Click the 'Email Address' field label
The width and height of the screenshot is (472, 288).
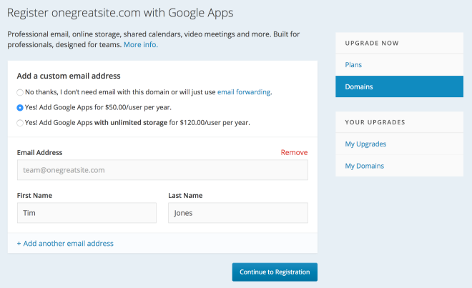39,152
